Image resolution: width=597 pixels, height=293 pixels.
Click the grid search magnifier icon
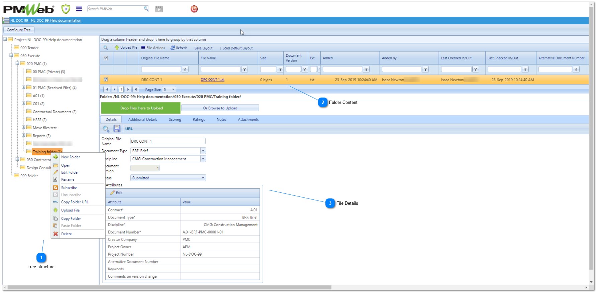[x=106, y=48]
